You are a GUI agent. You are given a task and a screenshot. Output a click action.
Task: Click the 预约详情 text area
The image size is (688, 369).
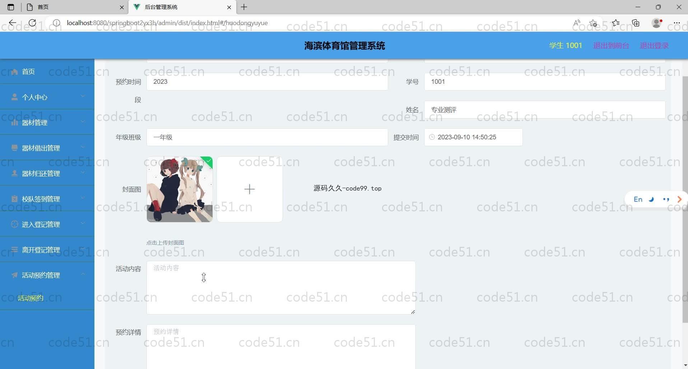[x=281, y=347]
